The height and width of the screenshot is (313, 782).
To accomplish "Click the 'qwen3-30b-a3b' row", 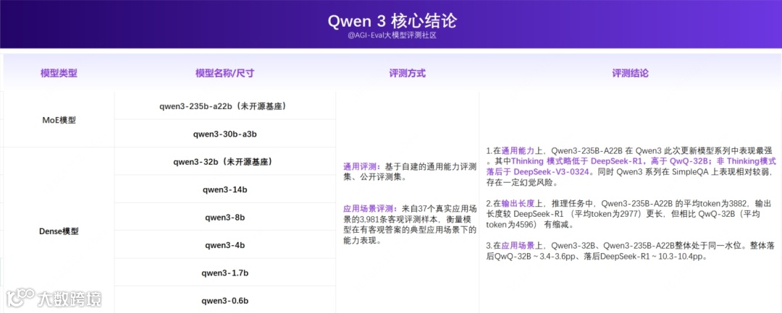I will (225, 134).
